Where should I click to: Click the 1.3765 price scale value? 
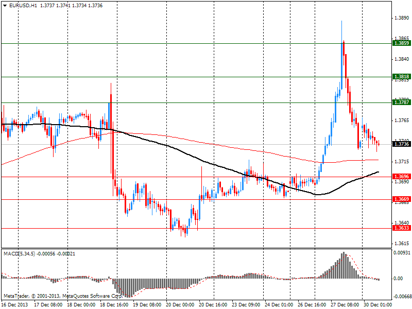pyautogui.click(x=402, y=121)
